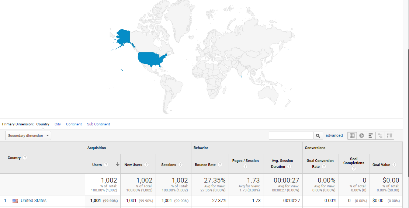Click the table search input field
409x208 pixels.
tap(291, 136)
